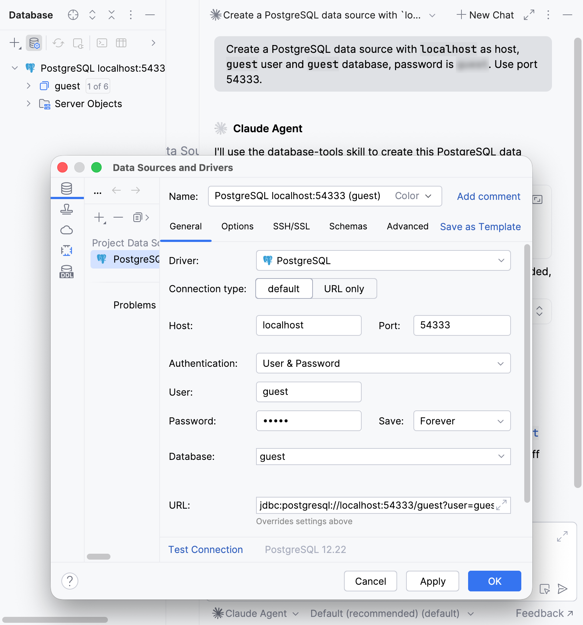Screen dimensions: 583x625
Task: Open the Driver PostgreSQL dropdown
Action: click(x=383, y=261)
